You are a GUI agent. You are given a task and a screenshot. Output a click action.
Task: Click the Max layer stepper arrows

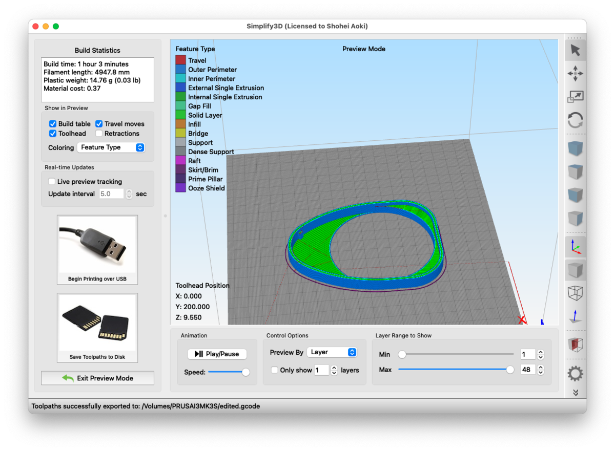541,370
